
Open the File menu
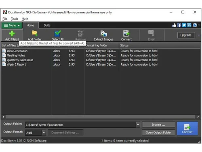point(5,19)
